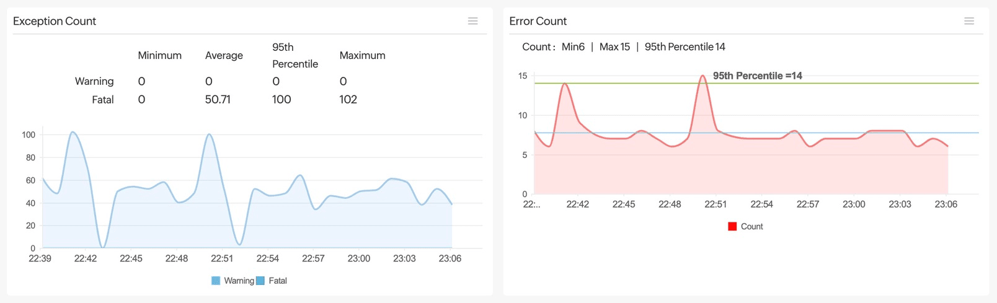Click the Warning legend color square

click(x=216, y=281)
